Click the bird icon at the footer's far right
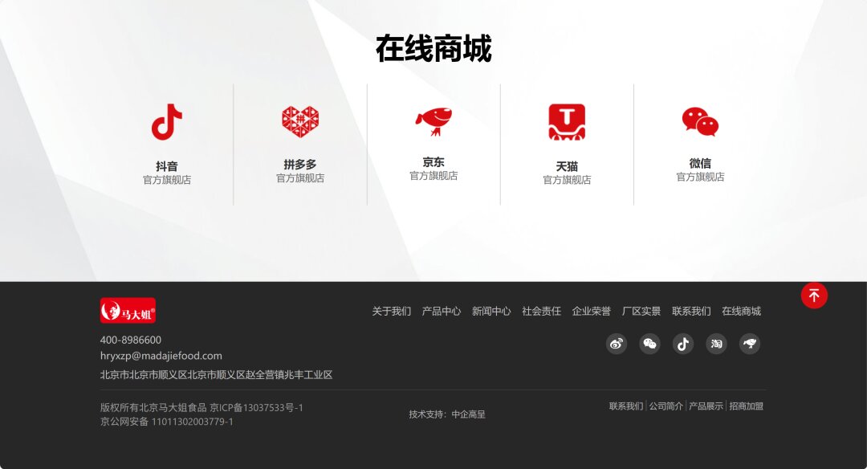The width and height of the screenshot is (867, 469). coord(749,344)
